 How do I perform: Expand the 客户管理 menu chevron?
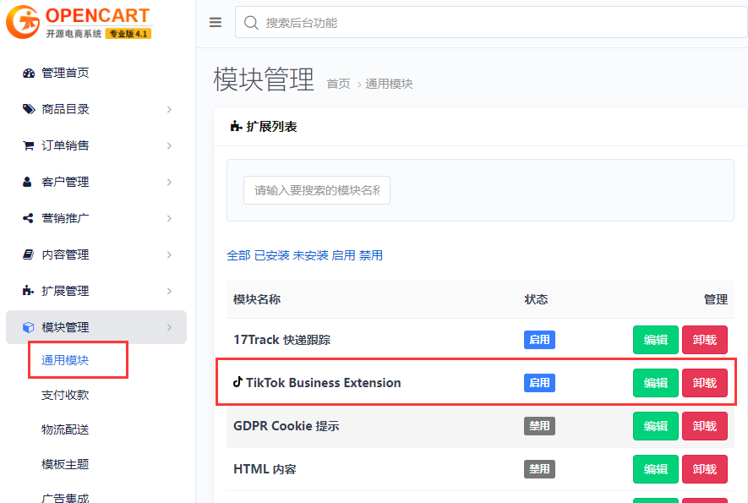(169, 182)
